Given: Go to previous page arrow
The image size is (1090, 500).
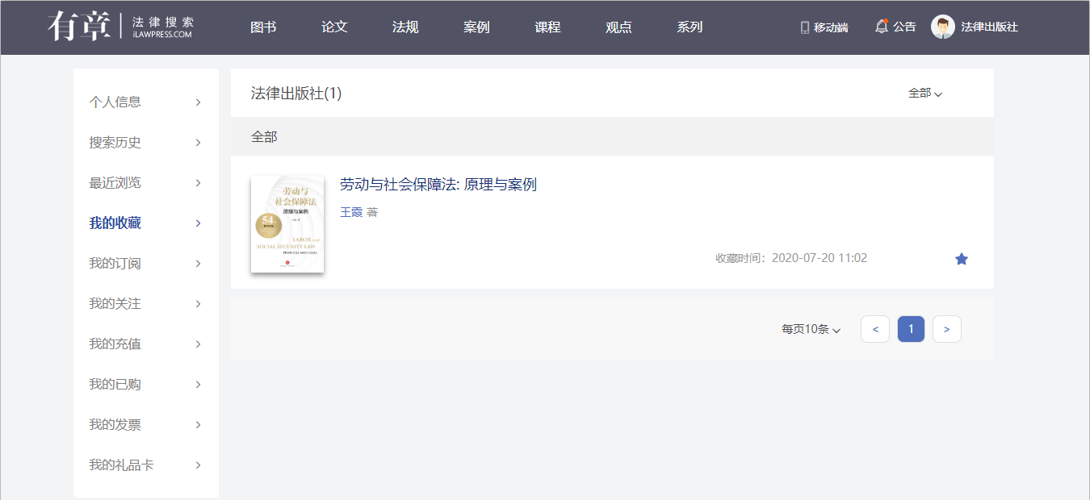Looking at the screenshot, I should 875,329.
